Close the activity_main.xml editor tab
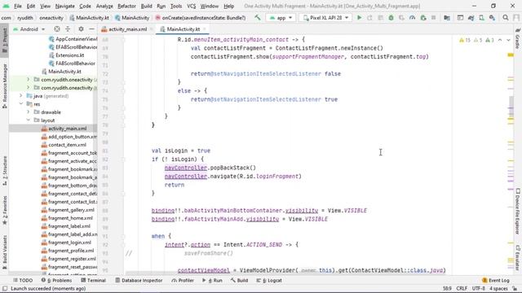 (x=152, y=29)
